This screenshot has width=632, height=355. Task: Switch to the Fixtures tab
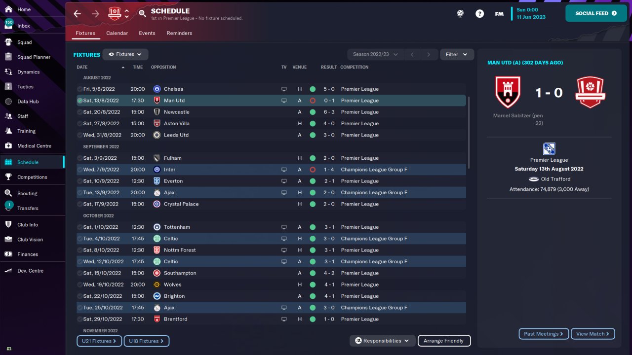coord(85,33)
